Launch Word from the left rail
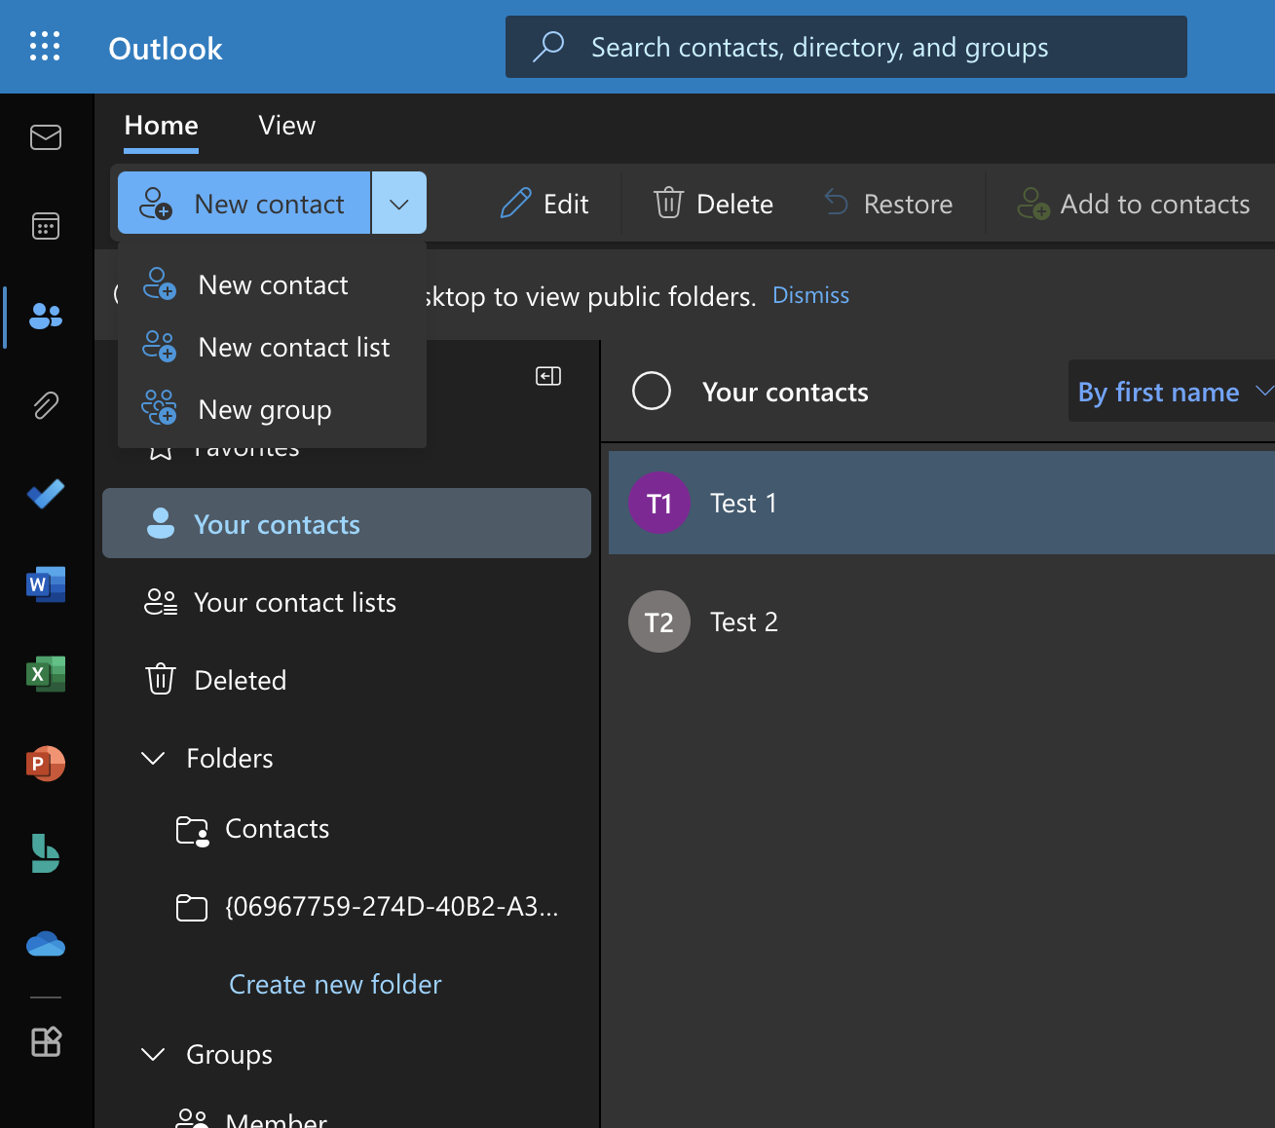 pos(46,584)
